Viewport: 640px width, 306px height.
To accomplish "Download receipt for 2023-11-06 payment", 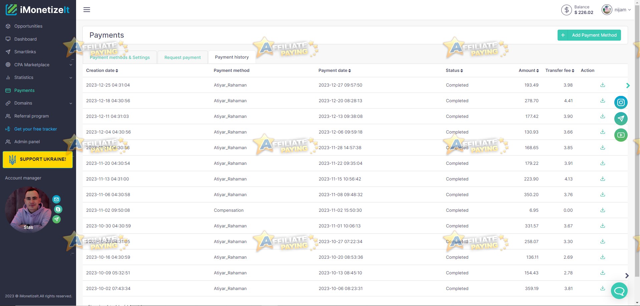I will 603,194.
